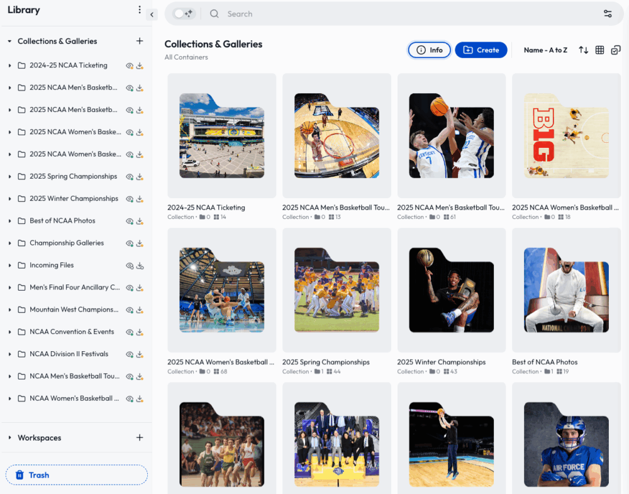Open the Name - A to Z sort dropdown
The height and width of the screenshot is (494, 629).
(545, 50)
